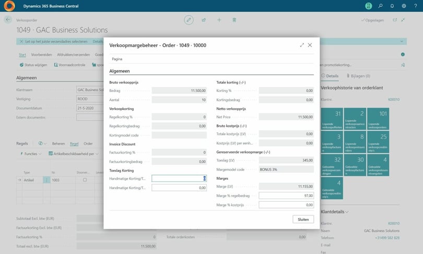Open page in new window icon

[x=395, y=20]
